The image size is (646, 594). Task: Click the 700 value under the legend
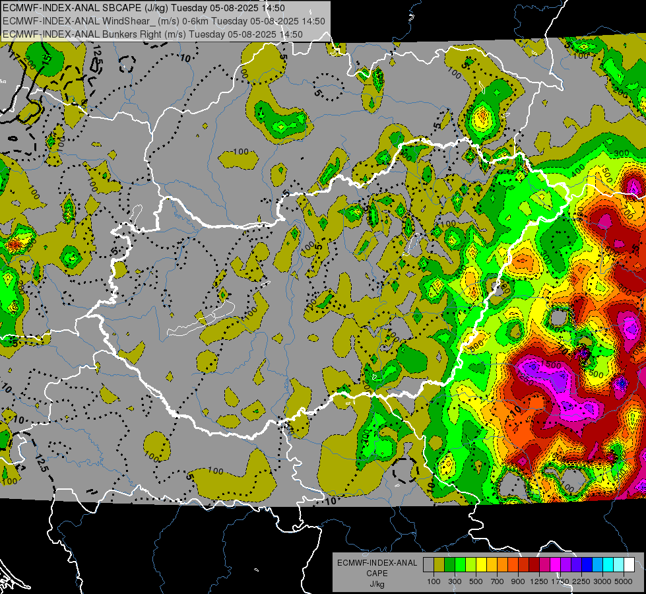tap(498, 581)
